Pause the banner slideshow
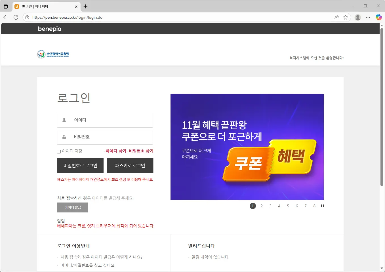 point(322,206)
